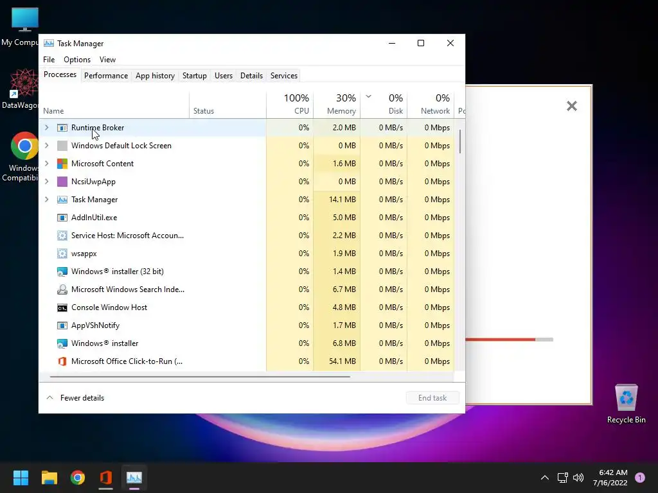Sort by the Name column header
This screenshot has height=493, width=658.
[x=114, y=103]
